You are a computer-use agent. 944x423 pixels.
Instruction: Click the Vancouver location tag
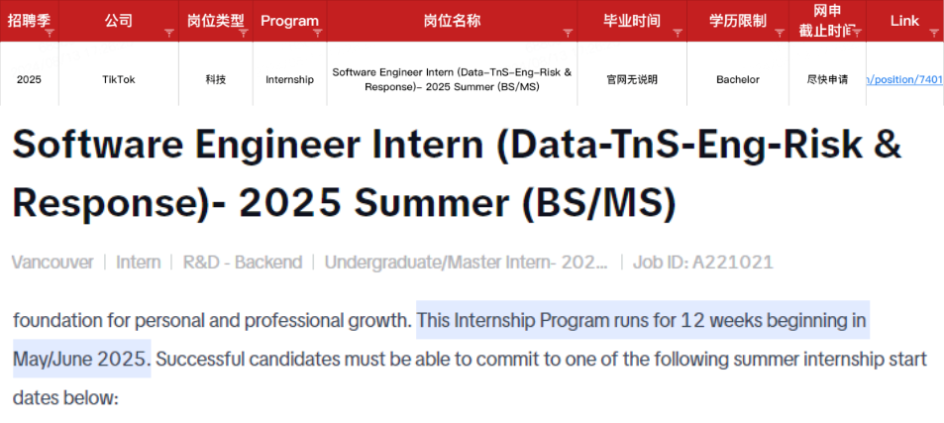pyautogui.click(x=52, y=263)
